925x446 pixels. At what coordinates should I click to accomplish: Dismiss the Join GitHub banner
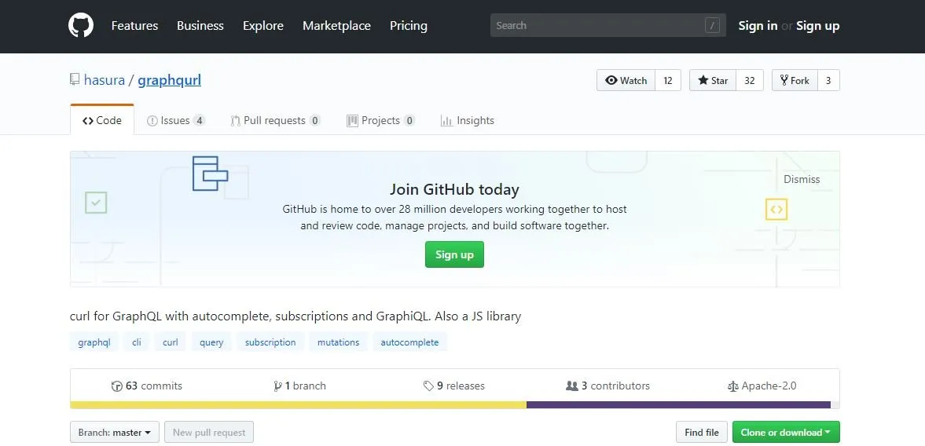[802, 179]
